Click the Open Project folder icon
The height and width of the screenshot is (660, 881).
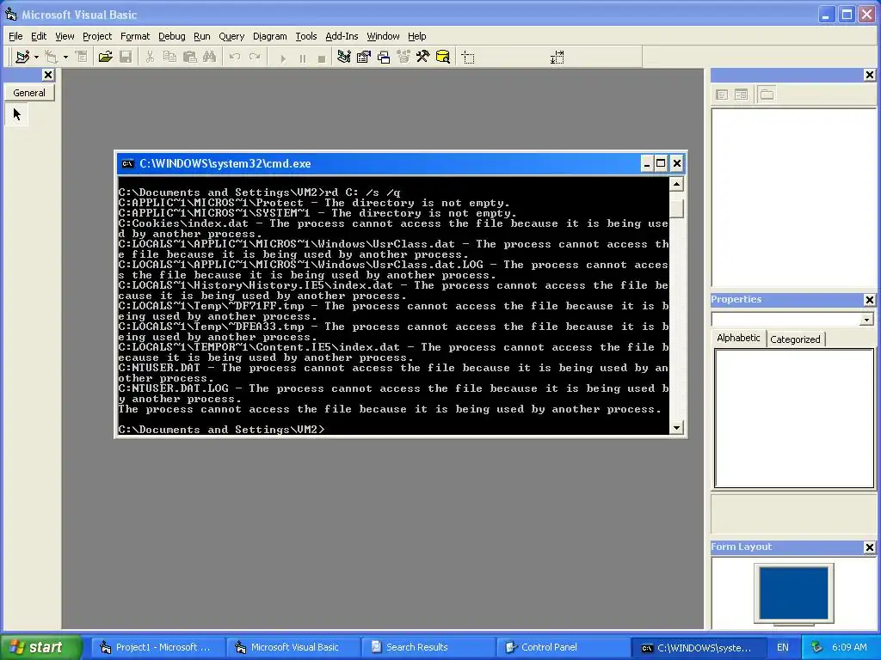click(105, 57)
